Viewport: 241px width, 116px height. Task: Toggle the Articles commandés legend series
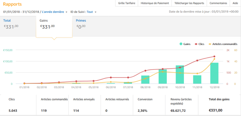pyautogui.click(x=223, y=44)
